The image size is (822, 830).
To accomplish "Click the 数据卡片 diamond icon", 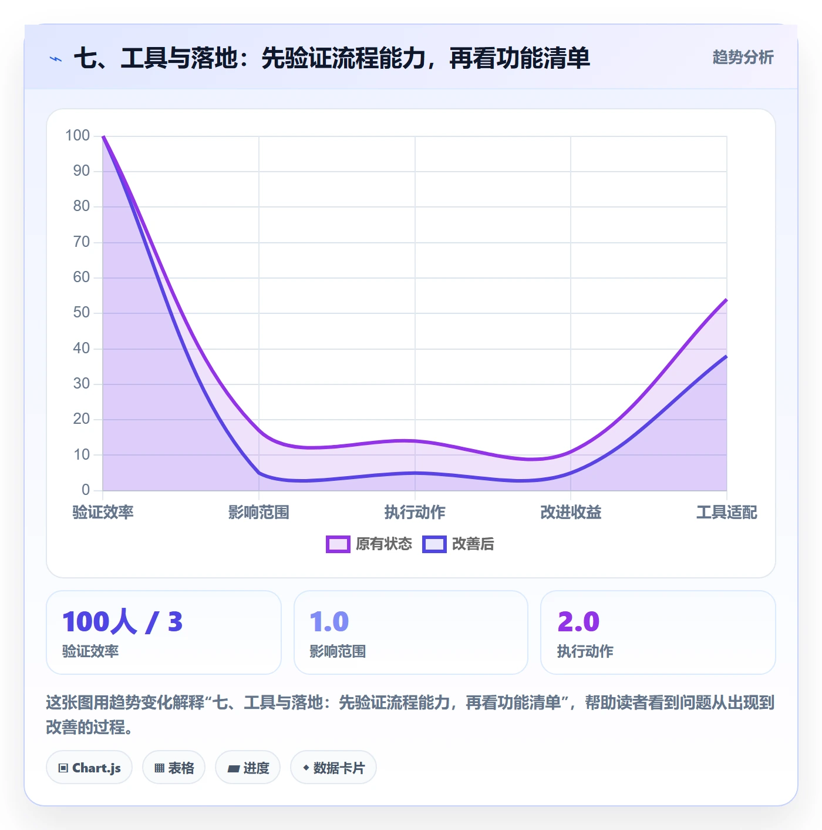I will click(x=306, y=768).
